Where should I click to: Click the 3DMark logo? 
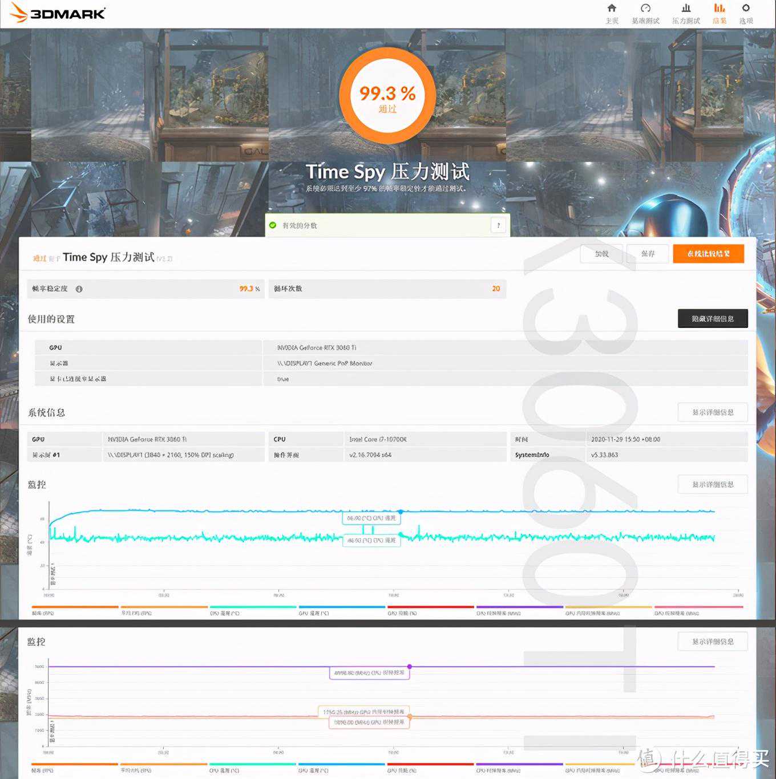58,13
